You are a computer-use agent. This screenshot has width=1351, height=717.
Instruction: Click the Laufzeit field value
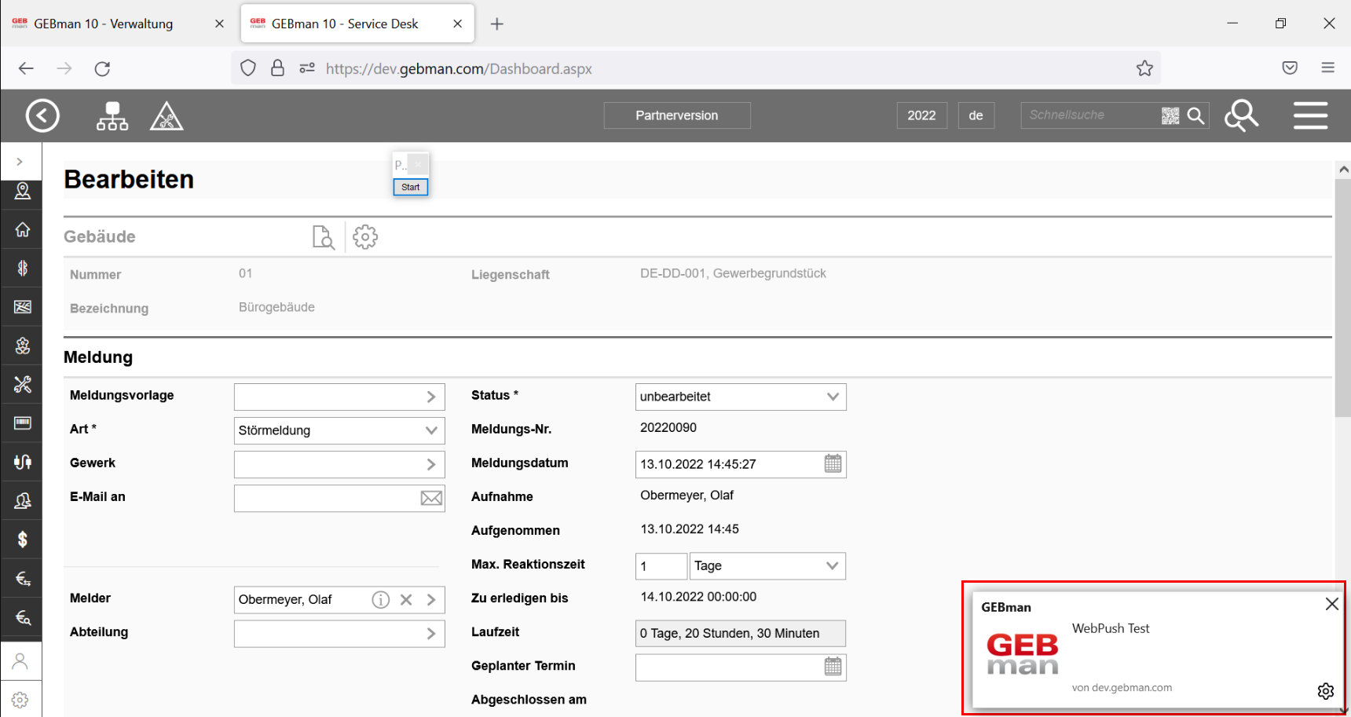[741, 634]
